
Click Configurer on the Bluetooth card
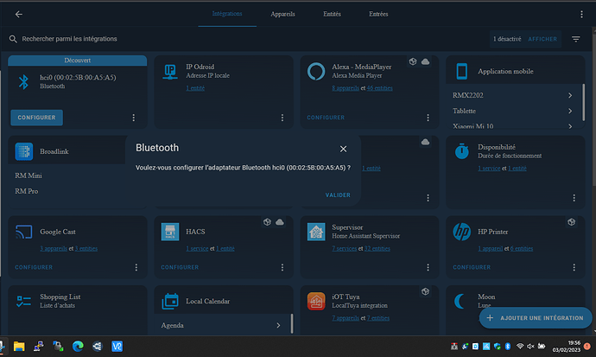tap(36, 118)
